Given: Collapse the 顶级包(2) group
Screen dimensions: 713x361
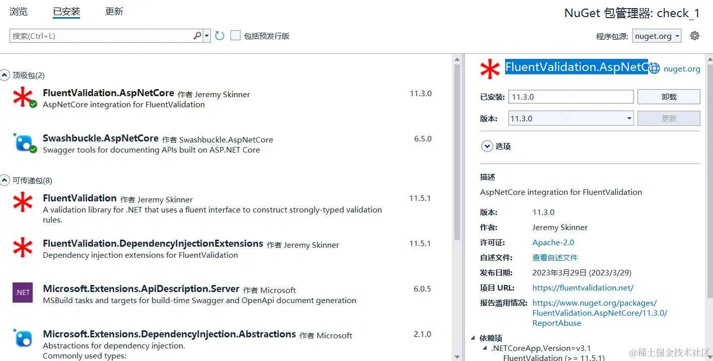Looking at the screenshot, I should [x=5, y=75].
